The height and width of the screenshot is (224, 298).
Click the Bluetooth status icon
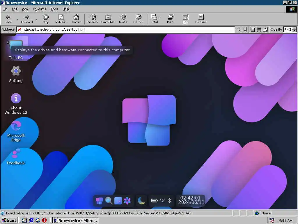170,201
